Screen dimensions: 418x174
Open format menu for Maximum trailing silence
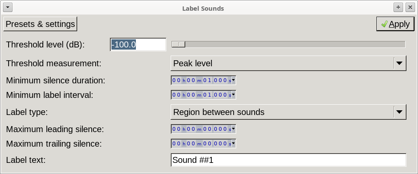[234, 144]
